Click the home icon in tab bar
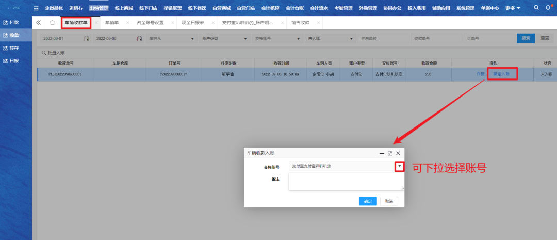 [52, 23]
